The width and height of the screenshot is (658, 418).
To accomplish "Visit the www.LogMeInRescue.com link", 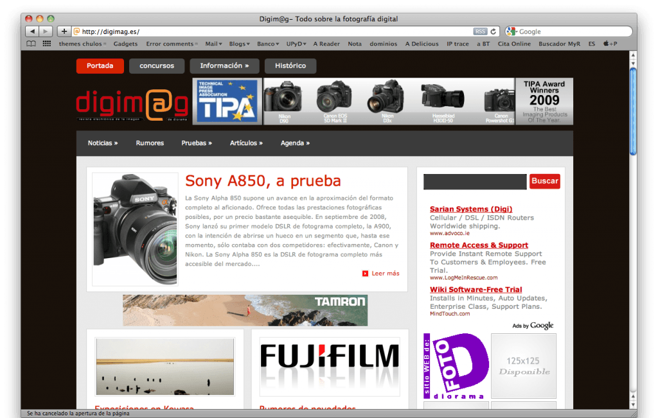I will click(464, 277).
